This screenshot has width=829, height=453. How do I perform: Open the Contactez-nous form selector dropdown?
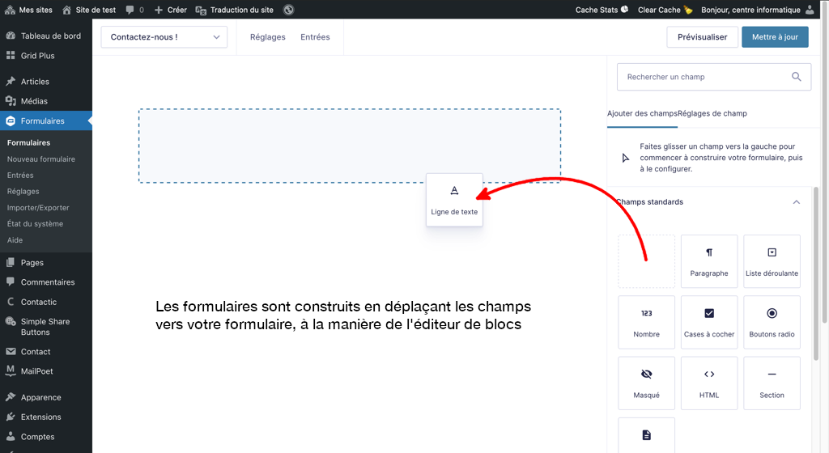coord(164,37)
